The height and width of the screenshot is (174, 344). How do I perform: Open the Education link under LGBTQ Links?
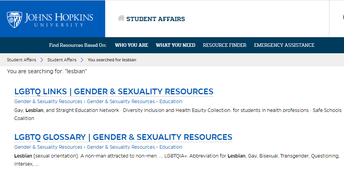[x=171, y=102]
